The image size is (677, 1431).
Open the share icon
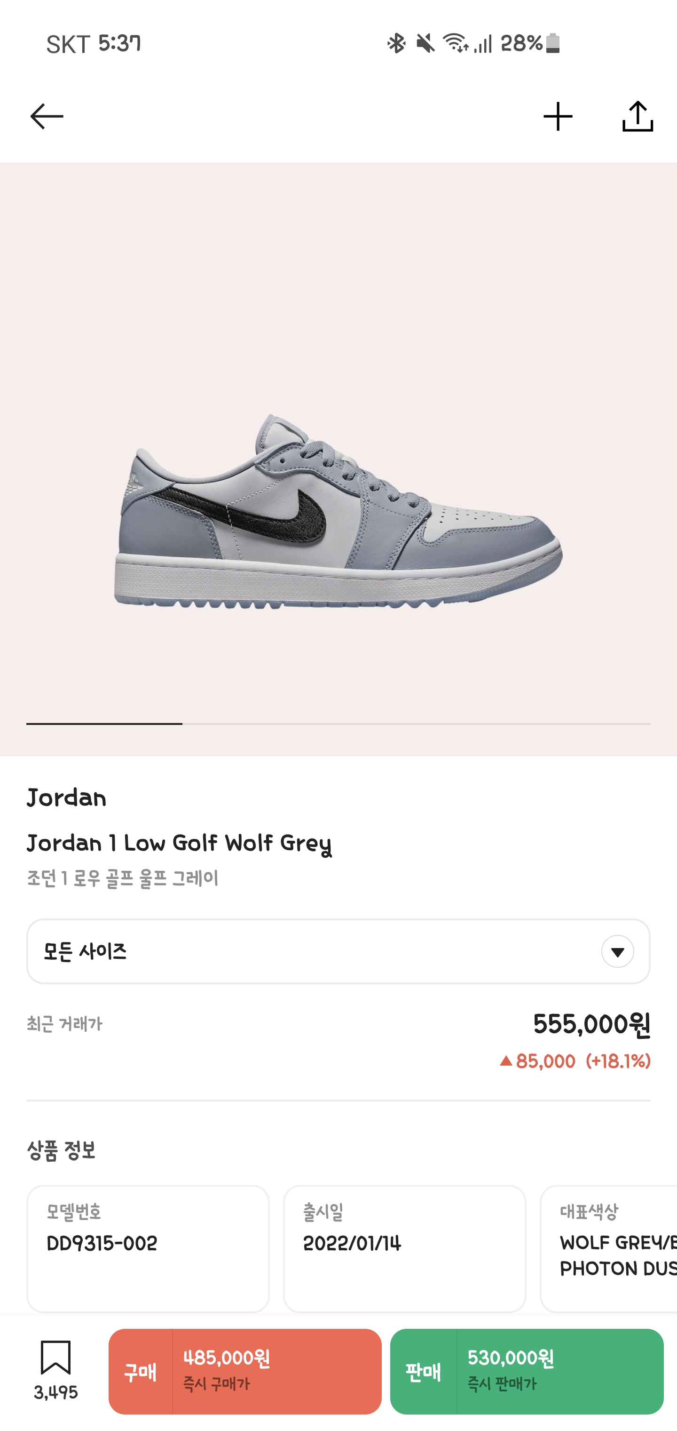[x=638, y=117]
